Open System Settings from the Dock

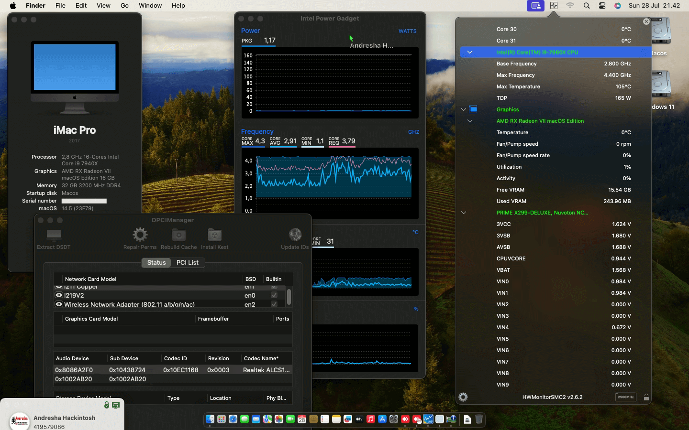point(394,419)
